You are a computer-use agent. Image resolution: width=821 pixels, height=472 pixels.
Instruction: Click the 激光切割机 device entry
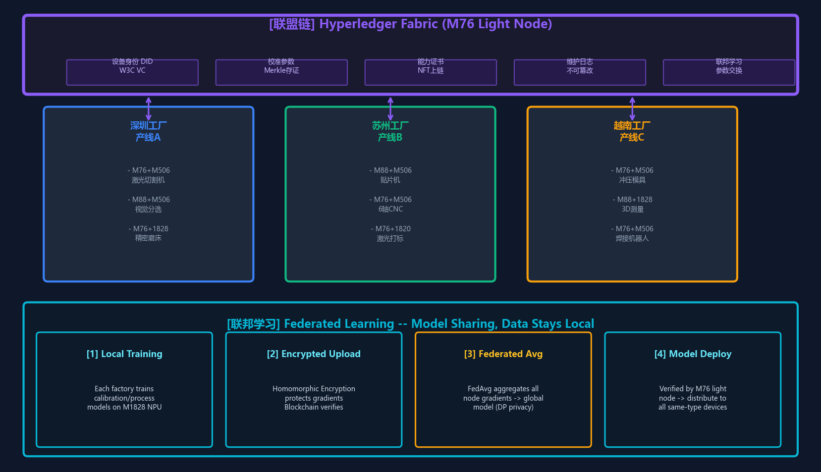click(x=148, y=175)
